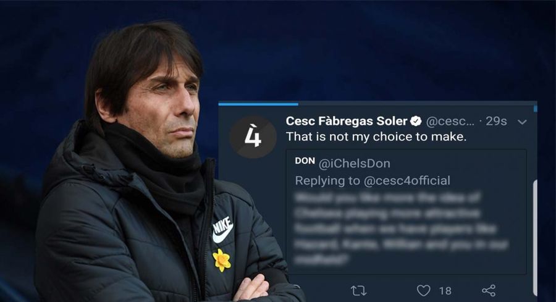
Task: Like the tweet with the heart icon
Action: pos(423,291)
